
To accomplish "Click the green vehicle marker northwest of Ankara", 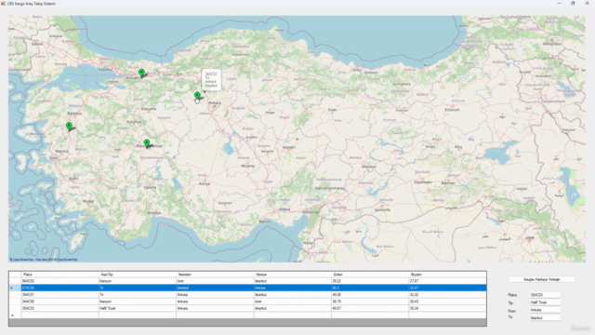I will [x=197, y=96].
